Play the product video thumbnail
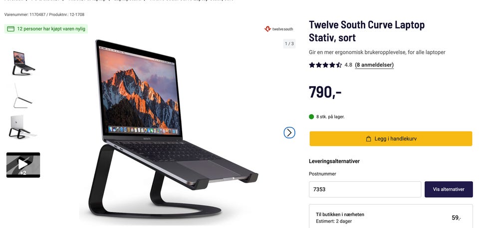 click(23, 165)
